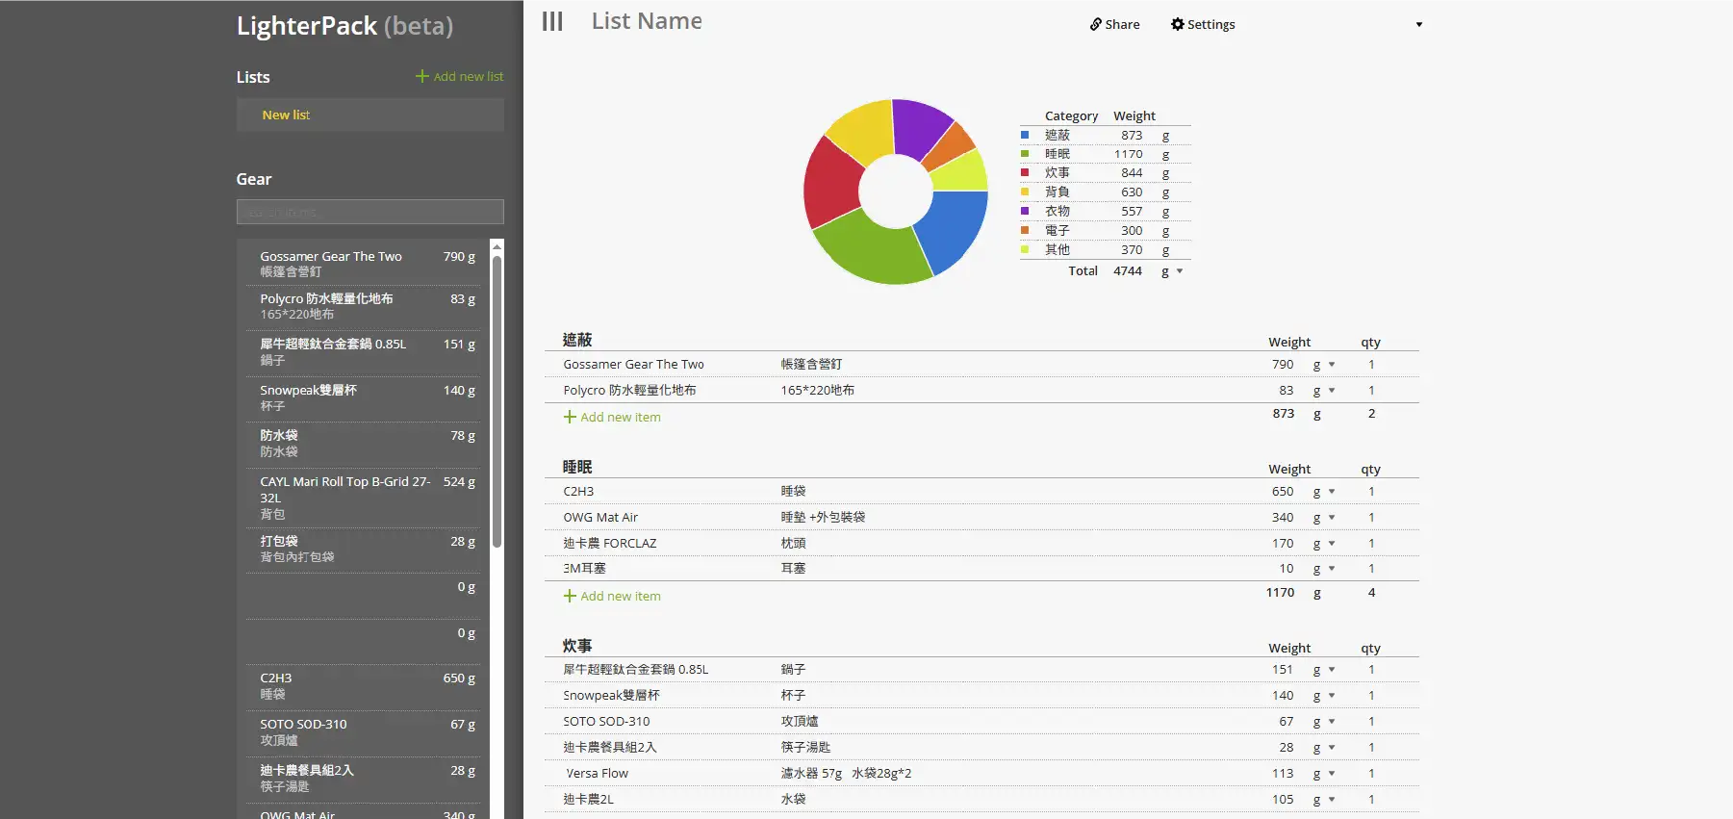Screen dimensions: 1733x819
Task: Click the 睡墊 +外包裝袋 description cell
Action: (x=823, y=518)
